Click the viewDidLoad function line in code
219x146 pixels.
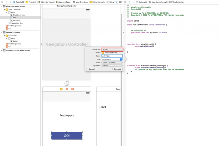coord(141,44)
